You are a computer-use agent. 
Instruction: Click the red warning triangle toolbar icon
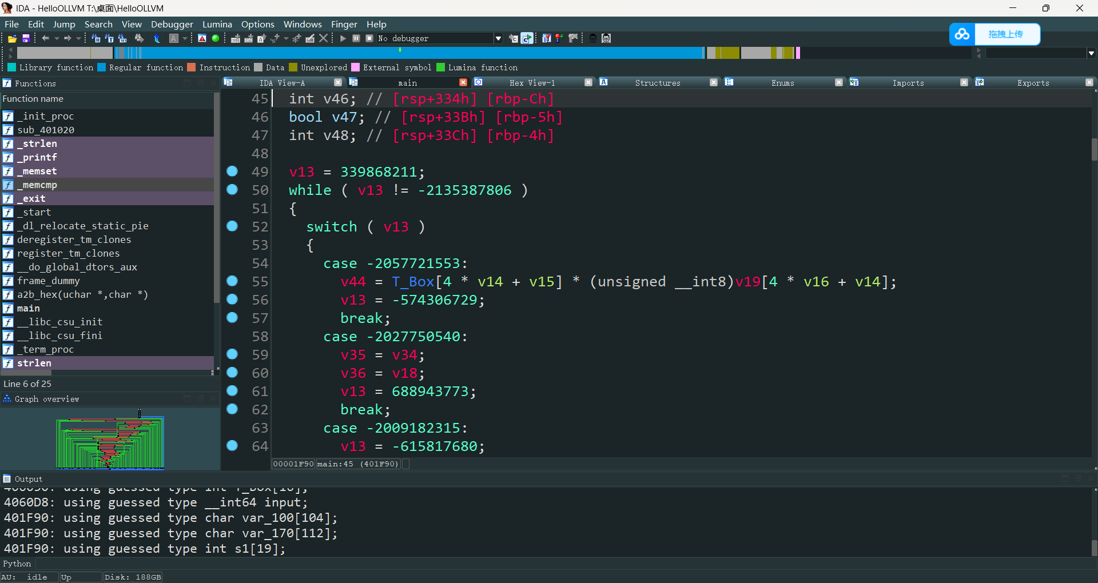pos(202,38)
